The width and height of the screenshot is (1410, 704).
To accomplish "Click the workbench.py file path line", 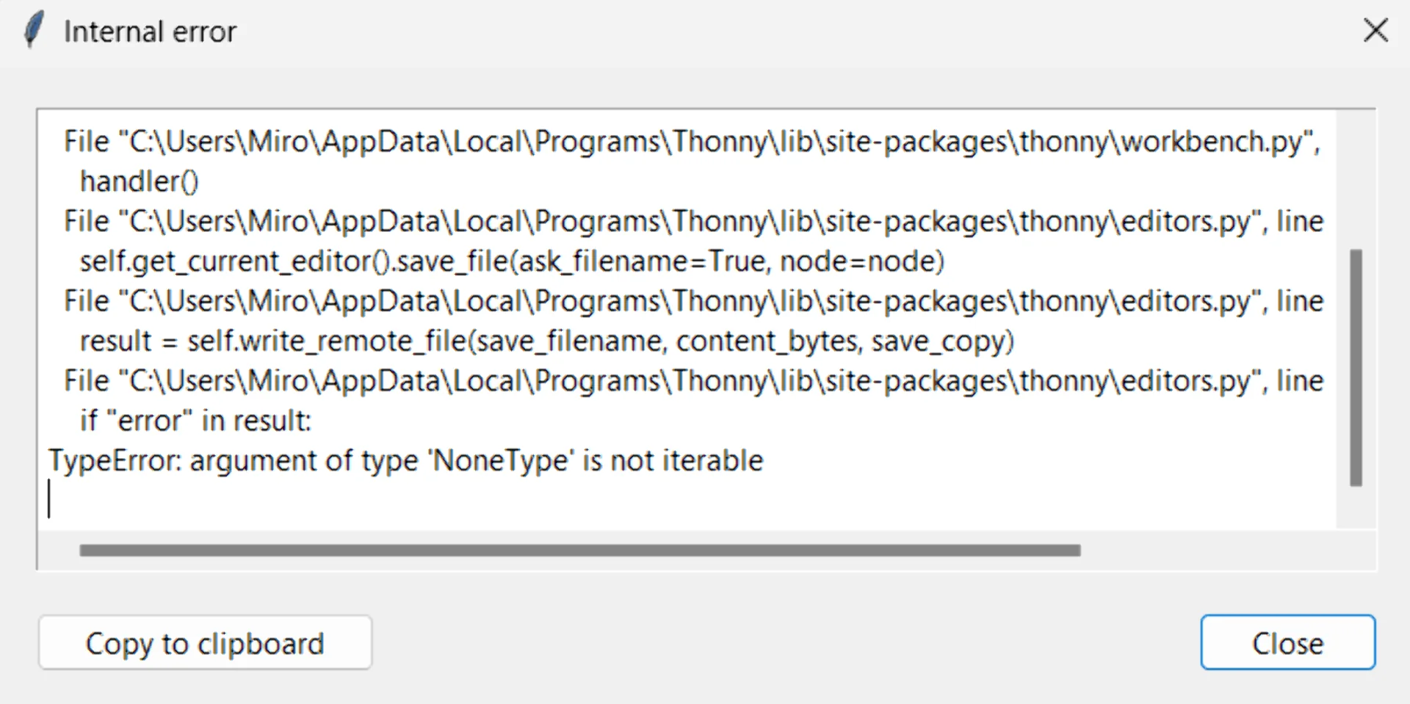I will coord(690,141).
